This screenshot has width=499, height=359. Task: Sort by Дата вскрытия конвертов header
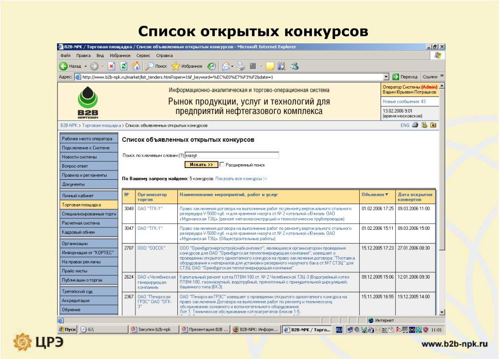415,197
